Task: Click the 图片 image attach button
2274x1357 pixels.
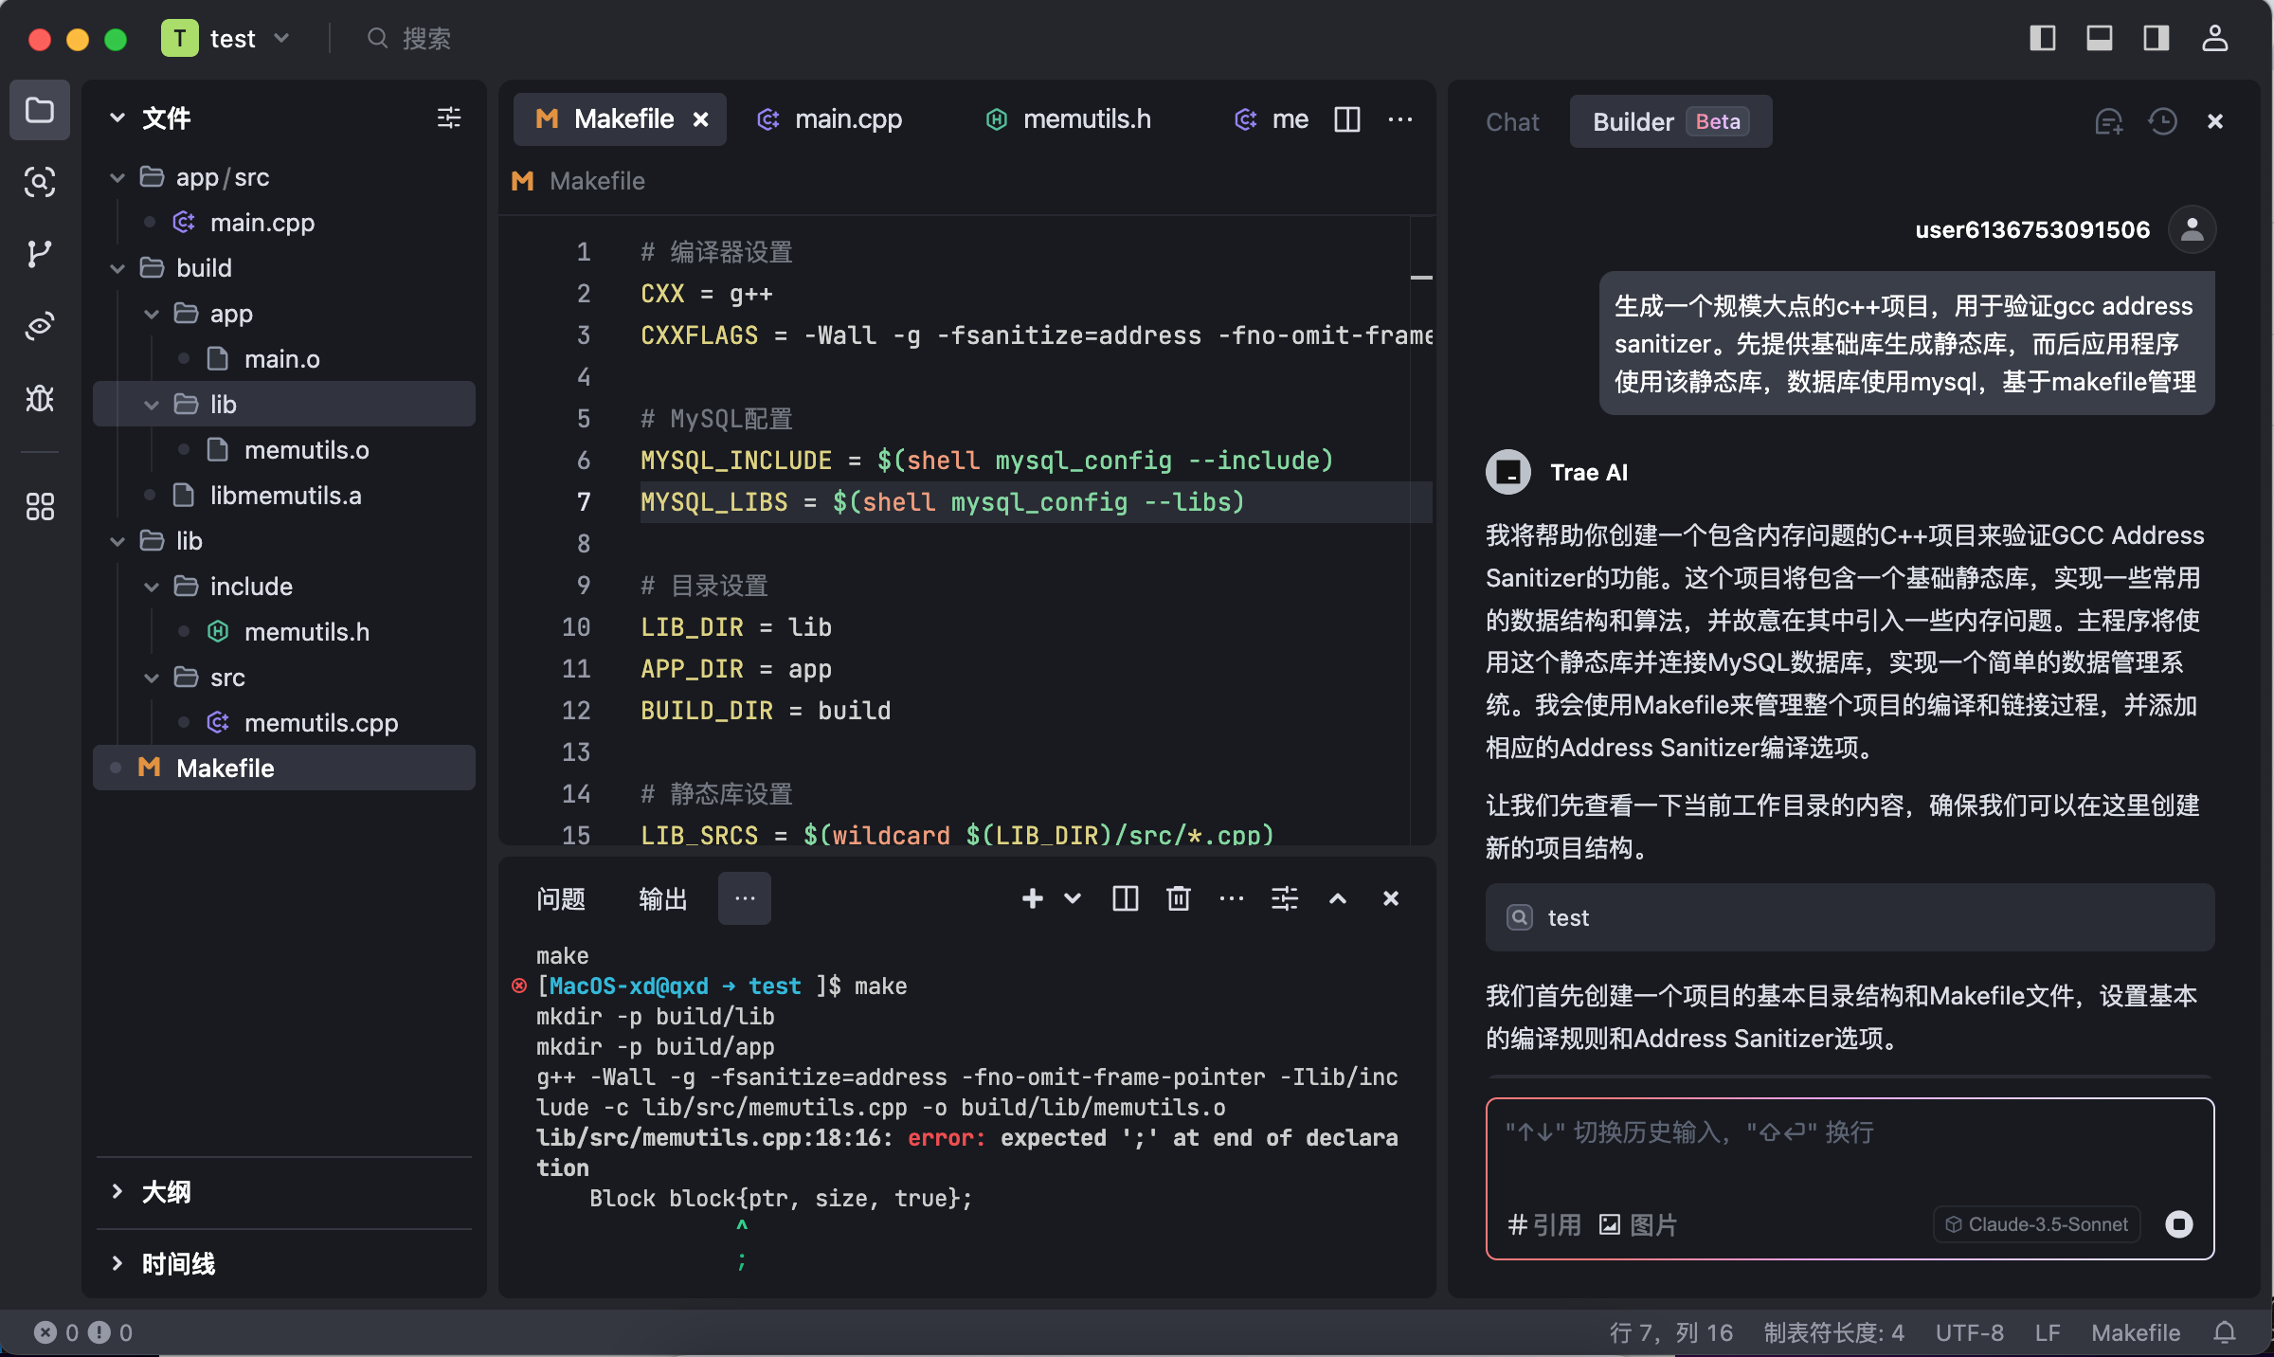Action: (x=1638, y=1224)
